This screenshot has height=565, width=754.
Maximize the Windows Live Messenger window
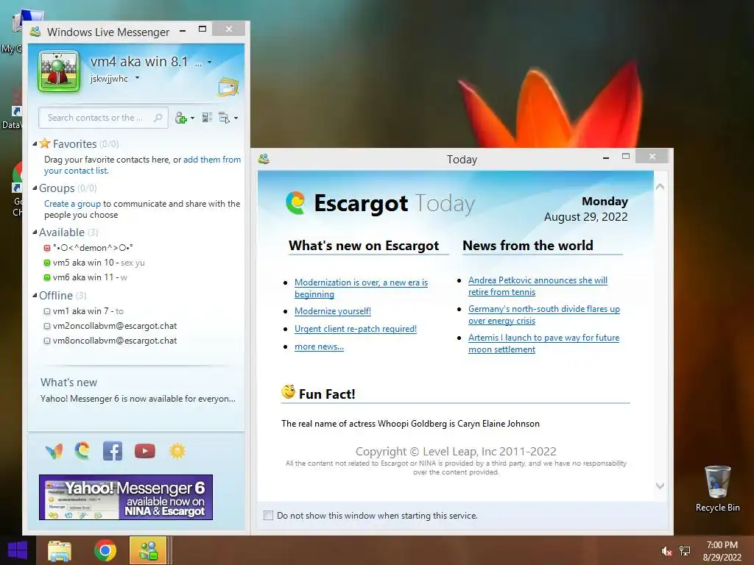pos(202,29)
